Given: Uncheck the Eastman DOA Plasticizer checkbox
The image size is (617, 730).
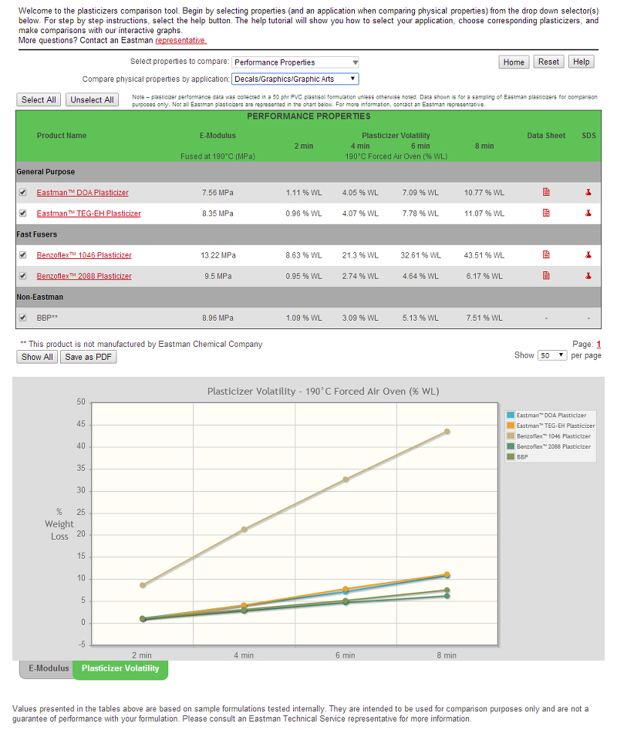Looking at the screenshot, I should [22, 192].
